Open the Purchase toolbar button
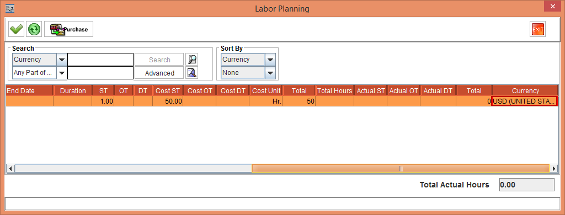This screenshot has height=215, width=565. [69, 29]
